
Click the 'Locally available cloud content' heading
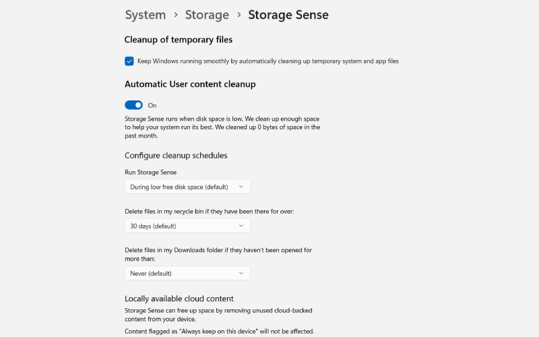click(x=179, y=299)
